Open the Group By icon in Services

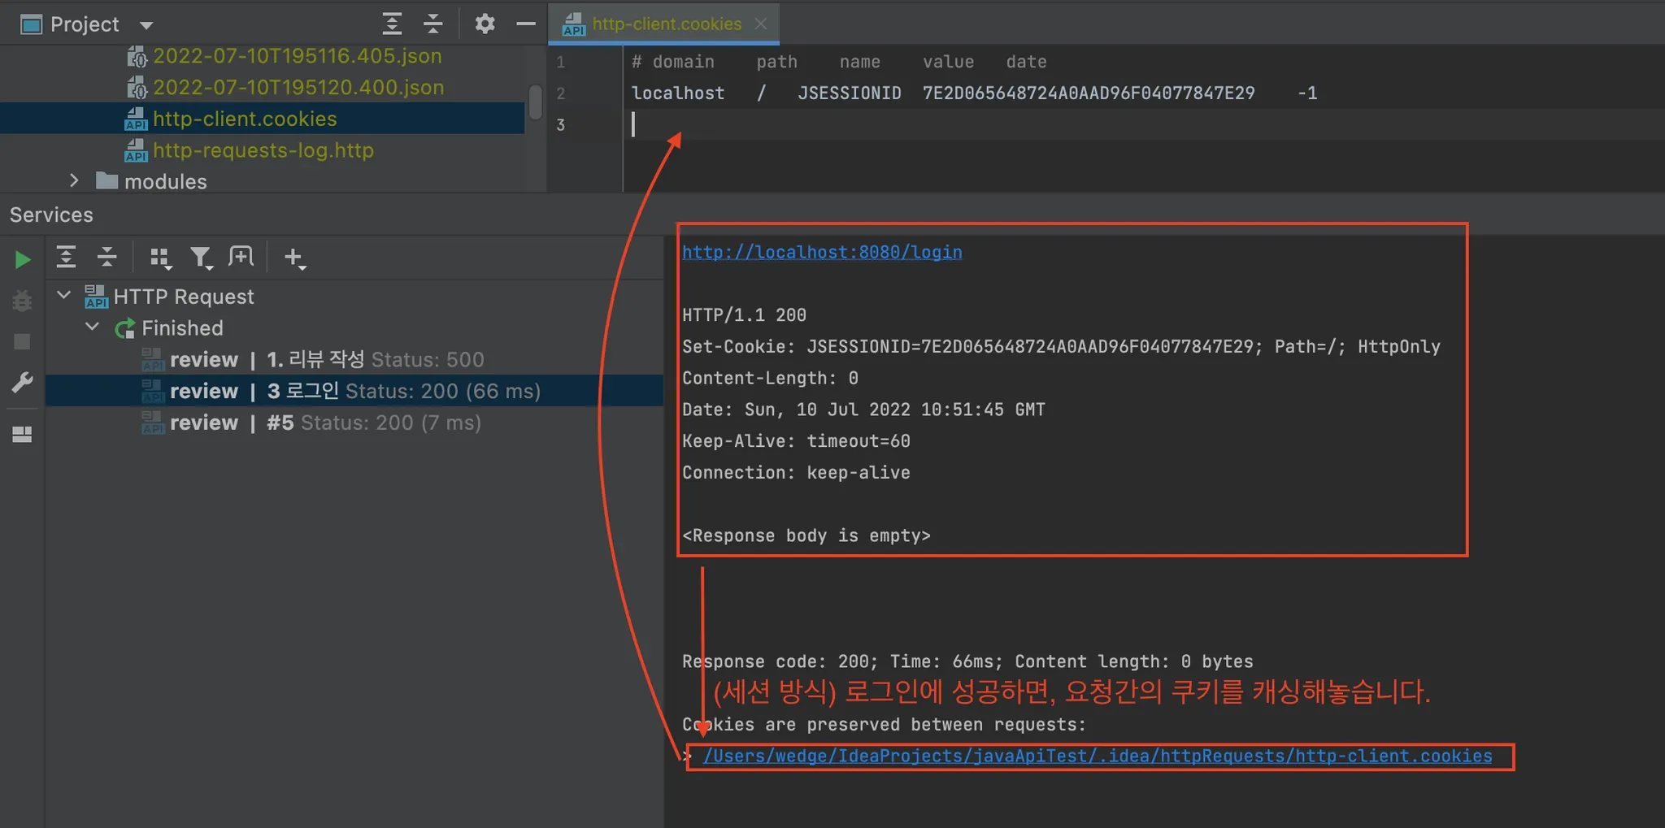click(160, 258)
